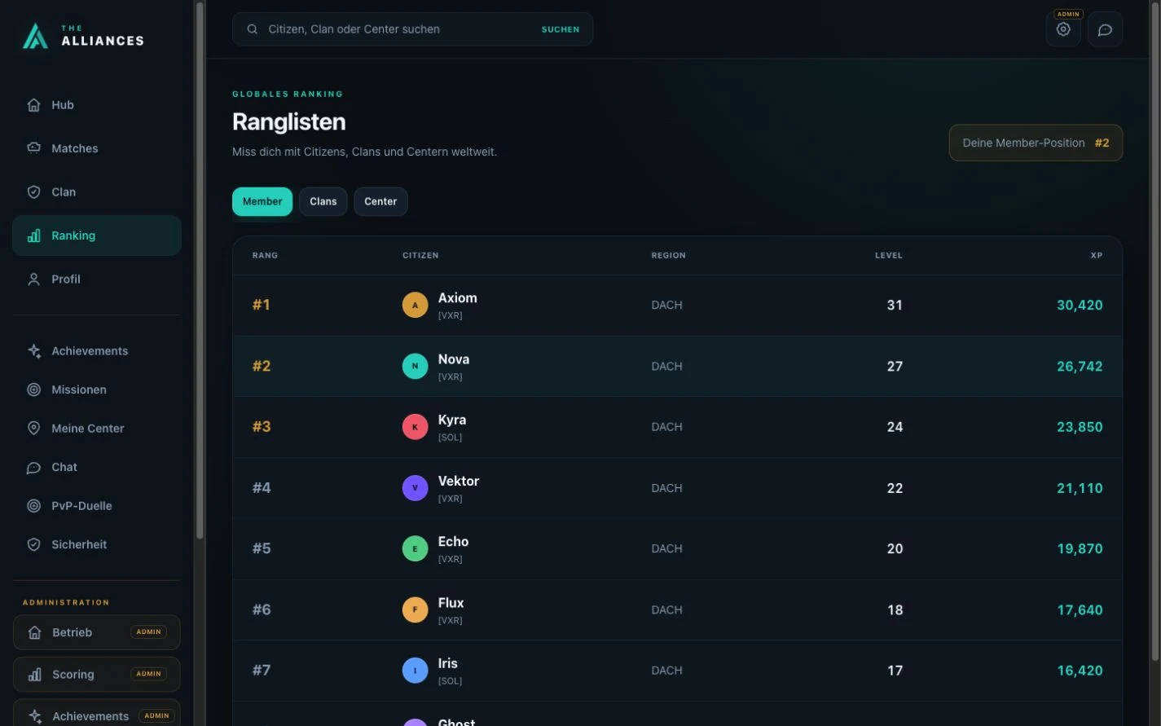Click Echo's green avatar
The width and height of the screenshot is (1161, 726).
[x=415, y=548]
